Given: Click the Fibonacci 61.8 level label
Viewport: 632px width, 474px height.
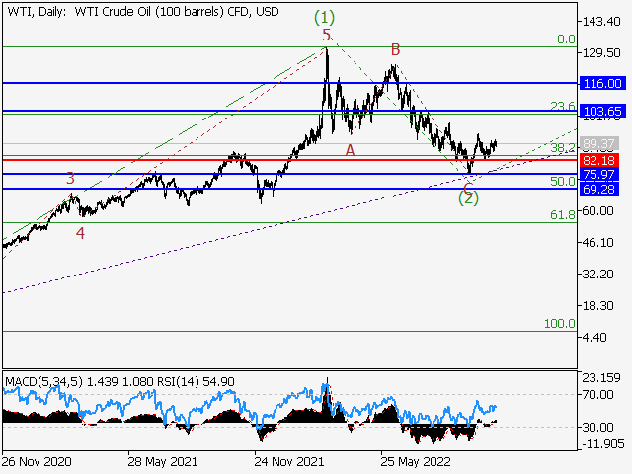Looking at the screenshot, I should (x=563, y=215).
